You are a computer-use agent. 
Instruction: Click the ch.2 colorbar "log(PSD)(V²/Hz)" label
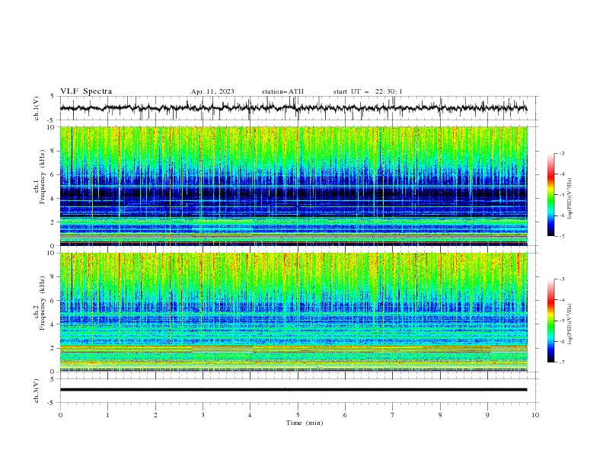tap(570, 324)
